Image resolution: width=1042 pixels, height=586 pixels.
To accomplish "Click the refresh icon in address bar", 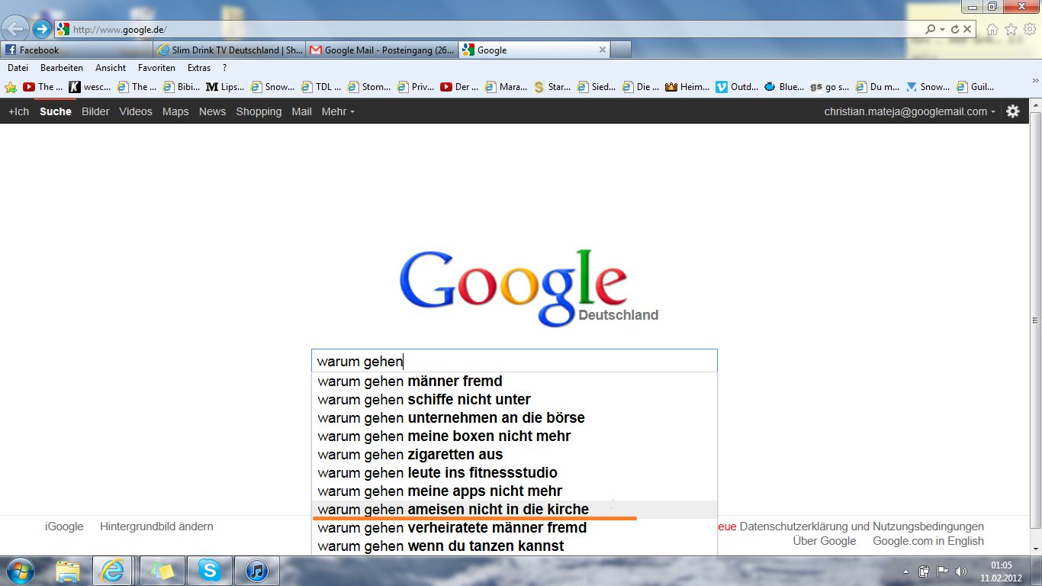I will coord(956,29).
